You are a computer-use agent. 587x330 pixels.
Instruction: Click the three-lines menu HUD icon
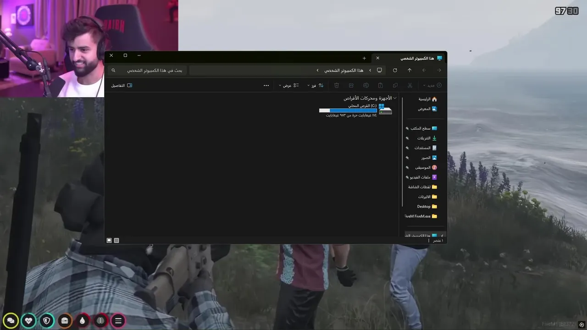118,321
